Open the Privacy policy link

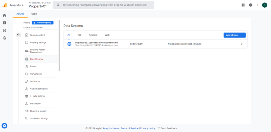[148, 128]
